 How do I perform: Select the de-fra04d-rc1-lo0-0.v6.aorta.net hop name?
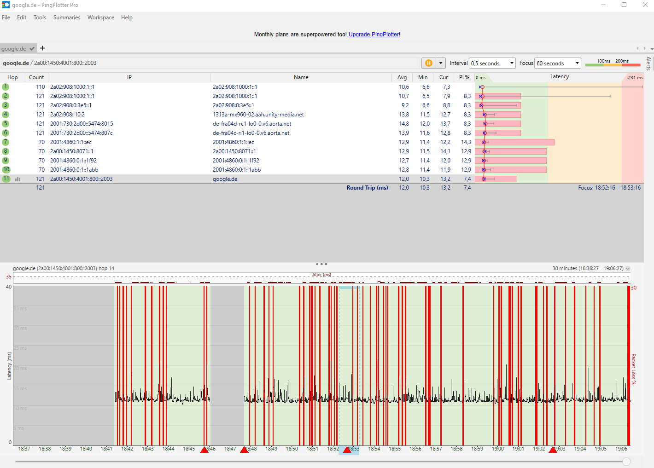click(x=252, y=124)
